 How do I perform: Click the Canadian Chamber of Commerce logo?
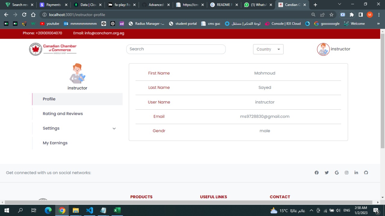click(53, 49)
